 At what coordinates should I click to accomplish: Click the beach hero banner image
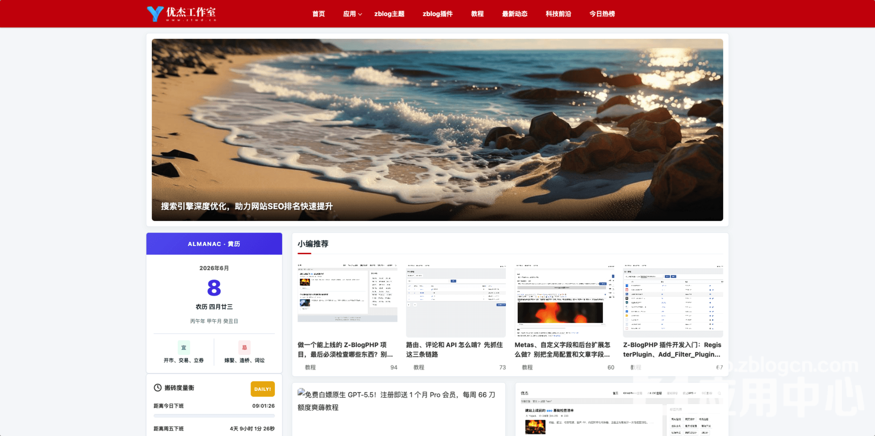tap(437, 130)
